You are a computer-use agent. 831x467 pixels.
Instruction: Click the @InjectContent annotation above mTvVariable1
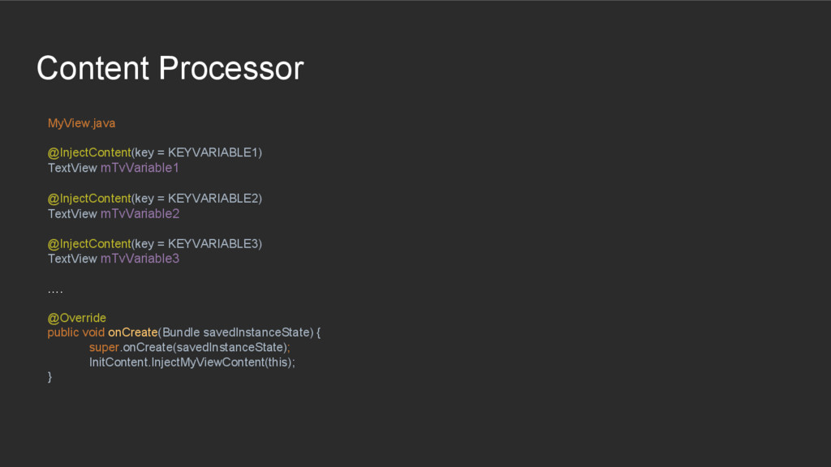click(89, 153)
